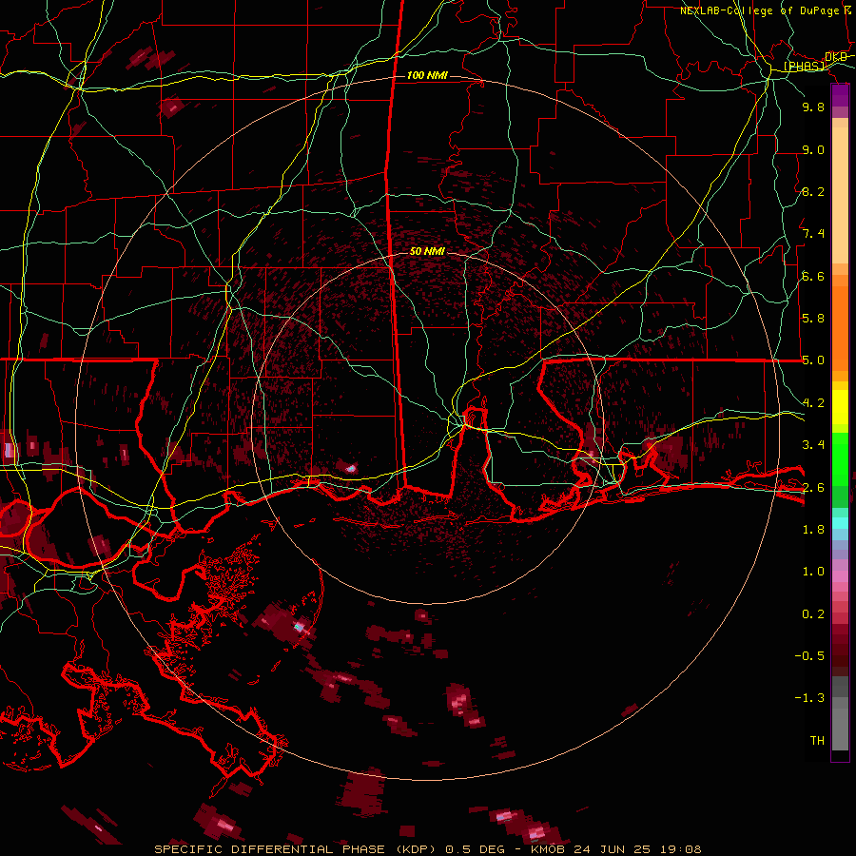This screenshot has height=856, width=856.
Task: Click the 1.0 scale value
Action: tap(813, 572)
